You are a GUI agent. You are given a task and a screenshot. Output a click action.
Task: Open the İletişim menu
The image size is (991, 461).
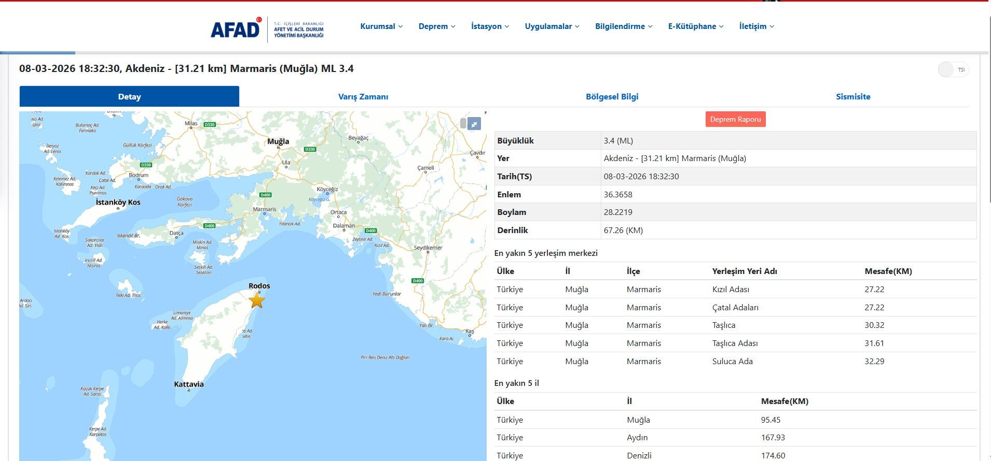pyautogui.click(x=756, y=26)
